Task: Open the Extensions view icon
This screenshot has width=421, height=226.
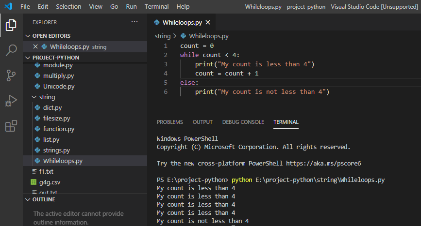Action: tap(11, 126)
